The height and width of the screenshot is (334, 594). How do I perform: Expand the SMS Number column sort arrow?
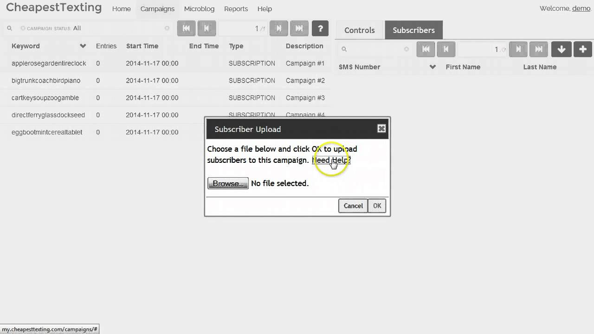[433, 67]
